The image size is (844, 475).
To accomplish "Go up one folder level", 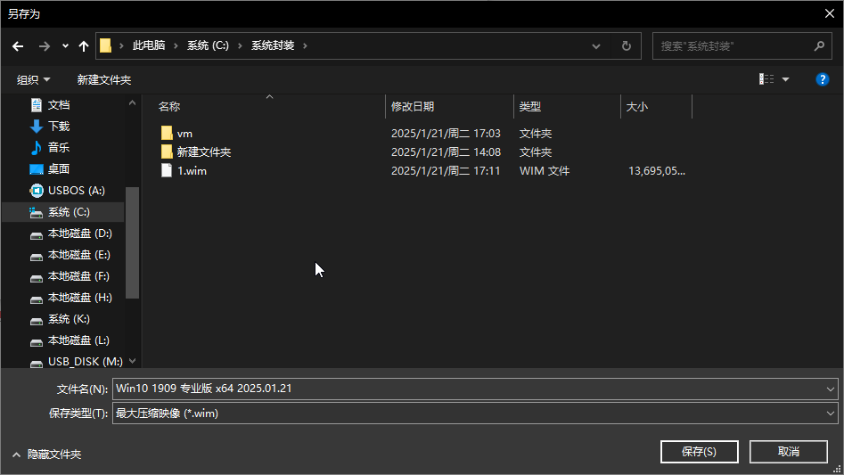I will point(84,46).
